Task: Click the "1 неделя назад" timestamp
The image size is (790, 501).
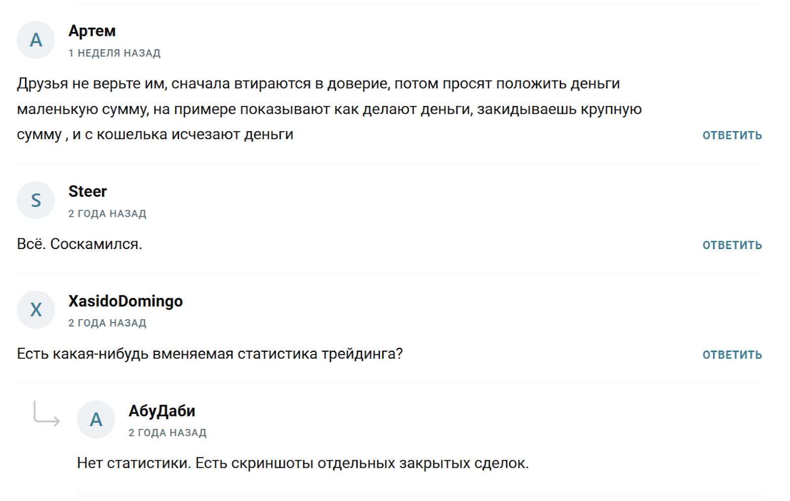Action: (114, 53)
